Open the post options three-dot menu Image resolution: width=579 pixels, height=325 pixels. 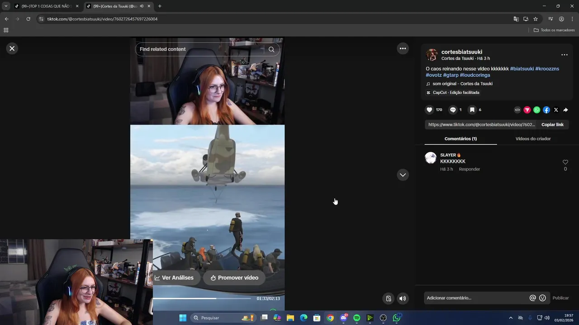tap(564, 55)
